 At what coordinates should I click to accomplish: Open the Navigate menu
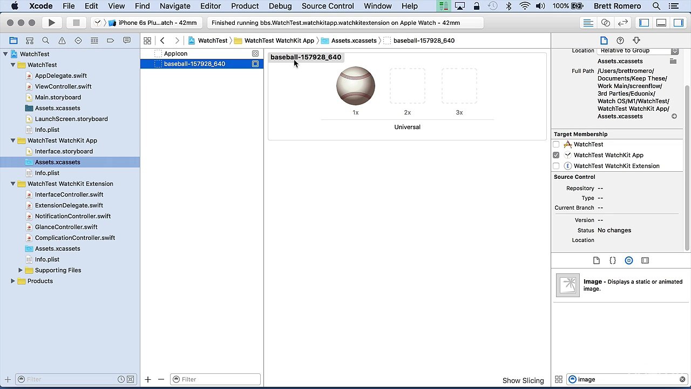(175, 6)
